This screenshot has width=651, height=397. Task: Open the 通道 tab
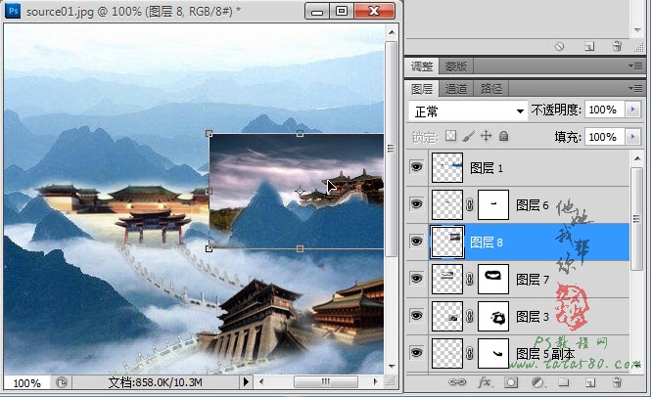456,89
